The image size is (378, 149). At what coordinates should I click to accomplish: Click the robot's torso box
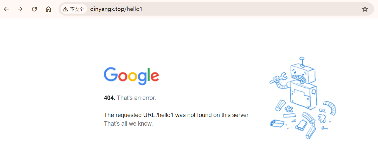(304, 95)
